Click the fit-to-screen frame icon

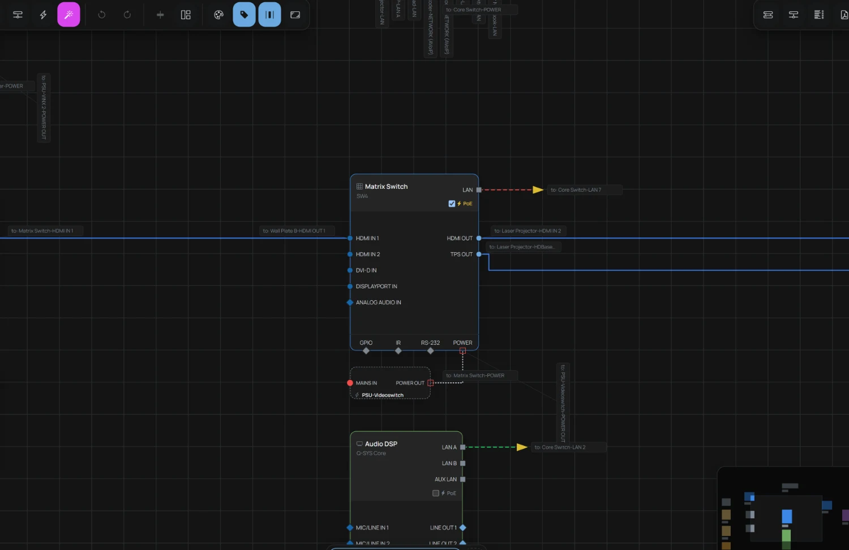click(x=295, y=15)
